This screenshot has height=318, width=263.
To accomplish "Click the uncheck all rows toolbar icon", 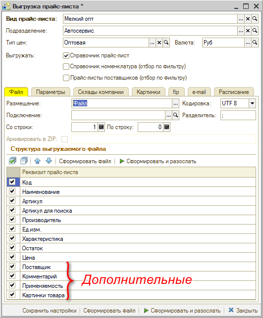I will [x=24, y=161].
